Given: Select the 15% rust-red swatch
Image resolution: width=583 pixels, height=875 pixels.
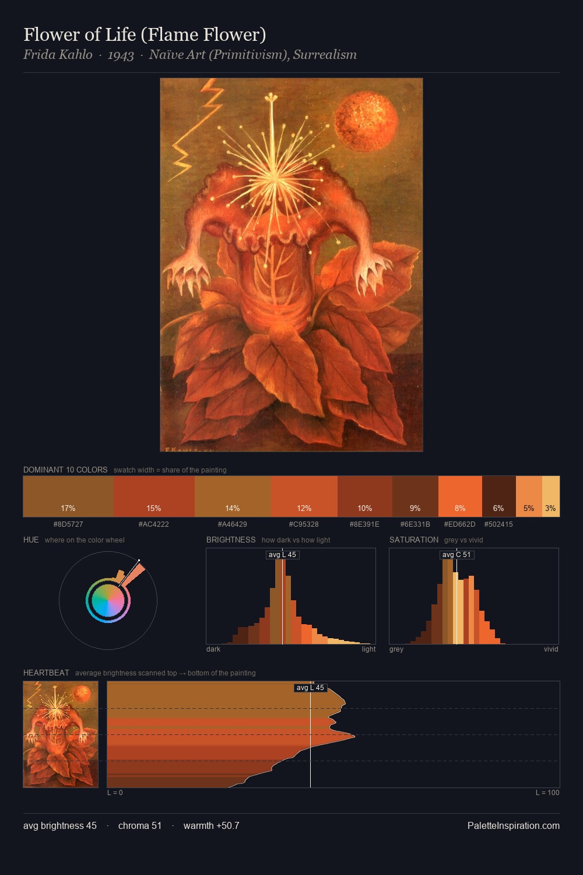Looking at the screenshot, I should point(154,496).
